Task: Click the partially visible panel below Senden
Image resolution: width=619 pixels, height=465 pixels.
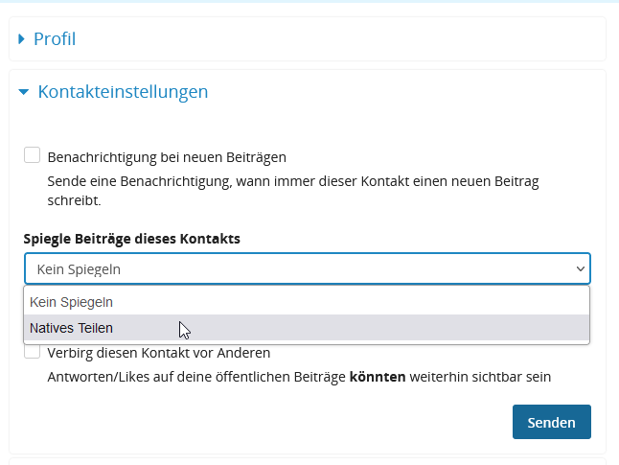Action: pyautogui.click(x=307, y=461)
